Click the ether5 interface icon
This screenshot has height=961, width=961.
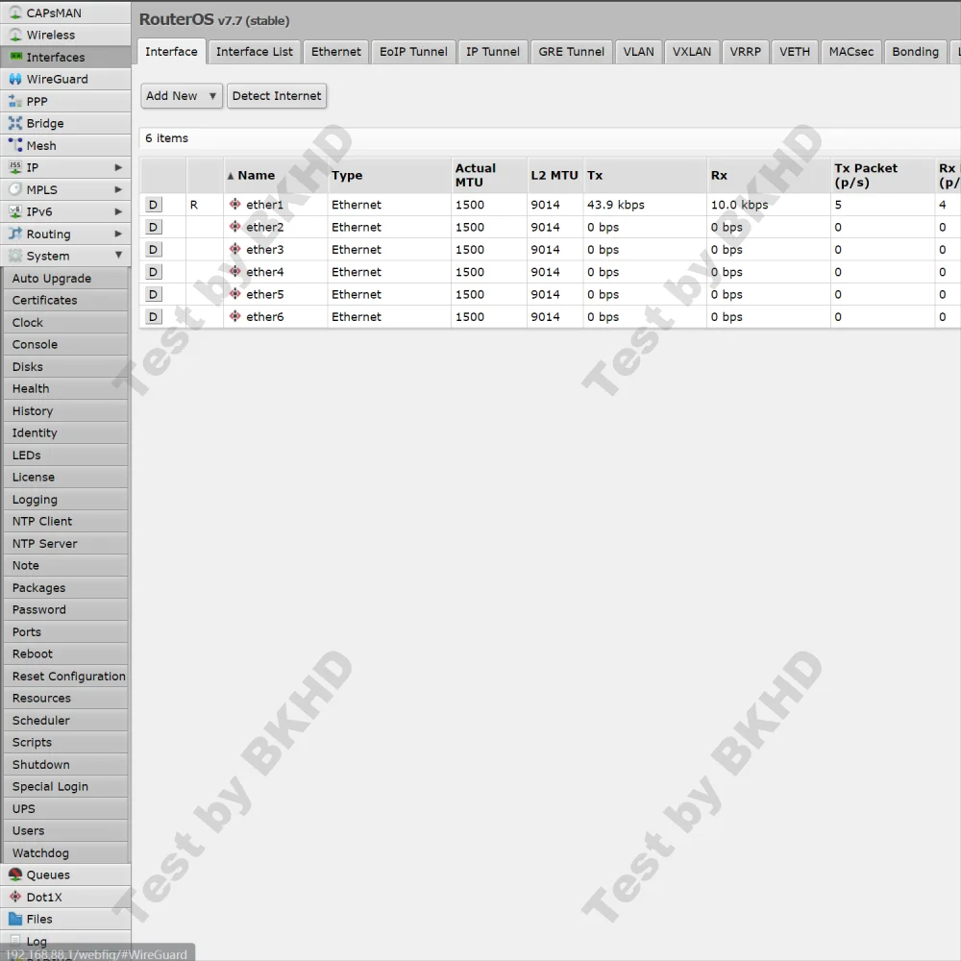tap(234, 293)
